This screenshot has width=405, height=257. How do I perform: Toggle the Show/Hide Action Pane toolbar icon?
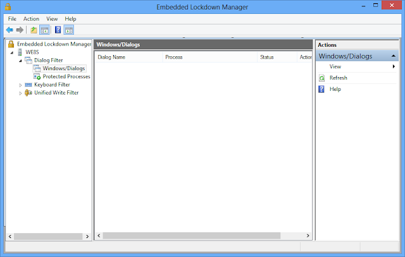tap(69, 30)
